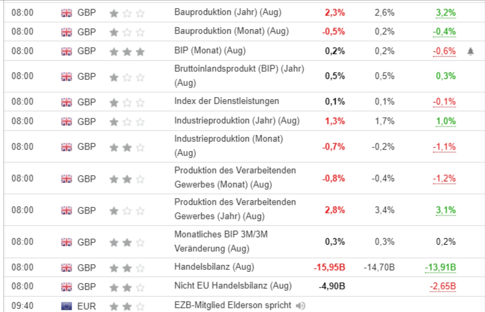Click the stars in the Nicht EU Handelsbilanz row
The width and height of the screenshot is (485, 312).
127,287
